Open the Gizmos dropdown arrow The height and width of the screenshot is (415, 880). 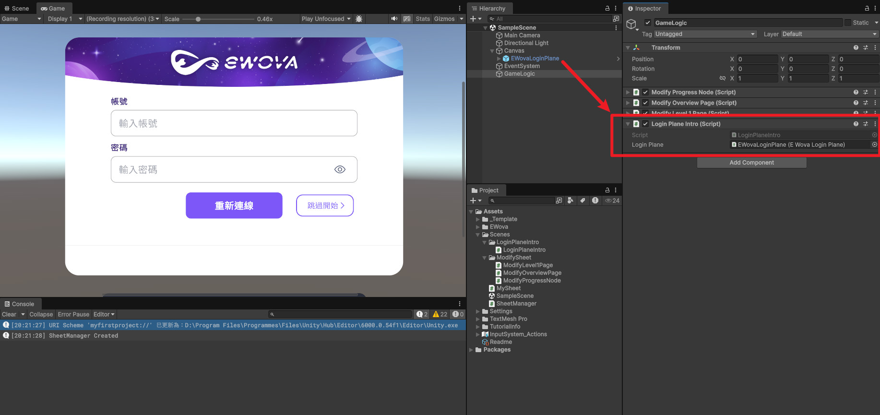click(462, 19)
